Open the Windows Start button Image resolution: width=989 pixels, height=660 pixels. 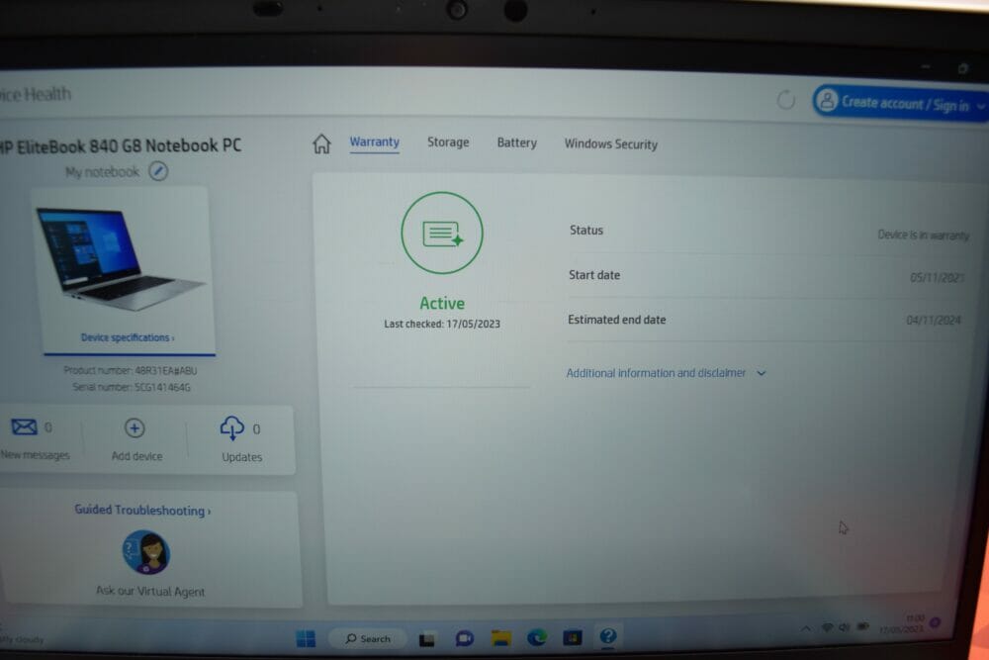pyautogui.click(x=306, y=638)
